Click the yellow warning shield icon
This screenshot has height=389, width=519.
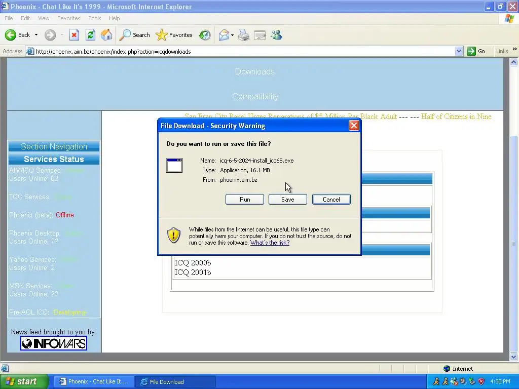(x=173, y=235)
